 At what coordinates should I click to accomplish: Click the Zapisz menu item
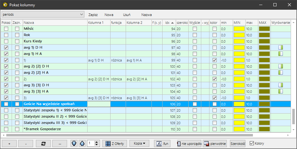pos(93,14)
